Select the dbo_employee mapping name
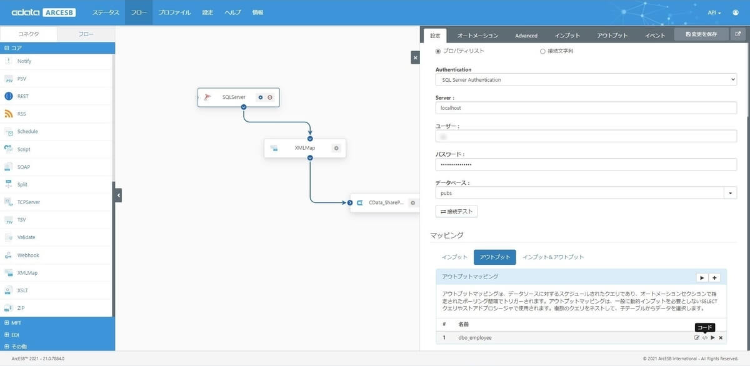 475,338
